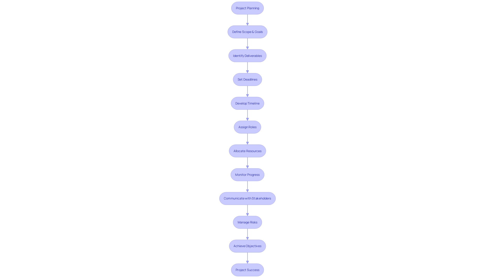Toggle connector between Roles and Resources

point(247,139)
